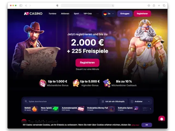Click the Einloggen button
The width and height of the screenshot is (175, 131).
125,14
